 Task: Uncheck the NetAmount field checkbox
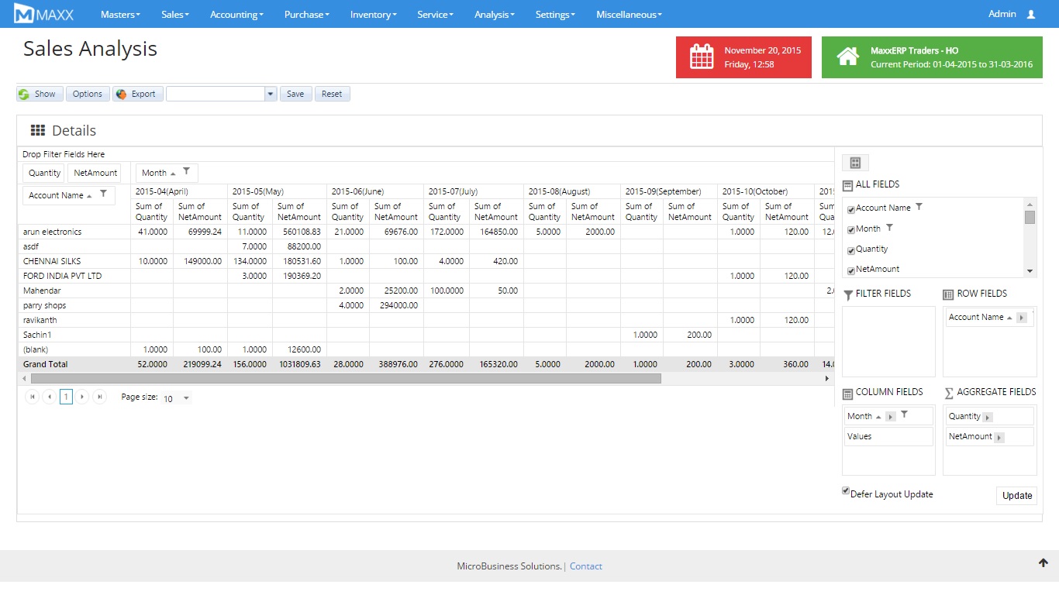(x=851, y=270)
